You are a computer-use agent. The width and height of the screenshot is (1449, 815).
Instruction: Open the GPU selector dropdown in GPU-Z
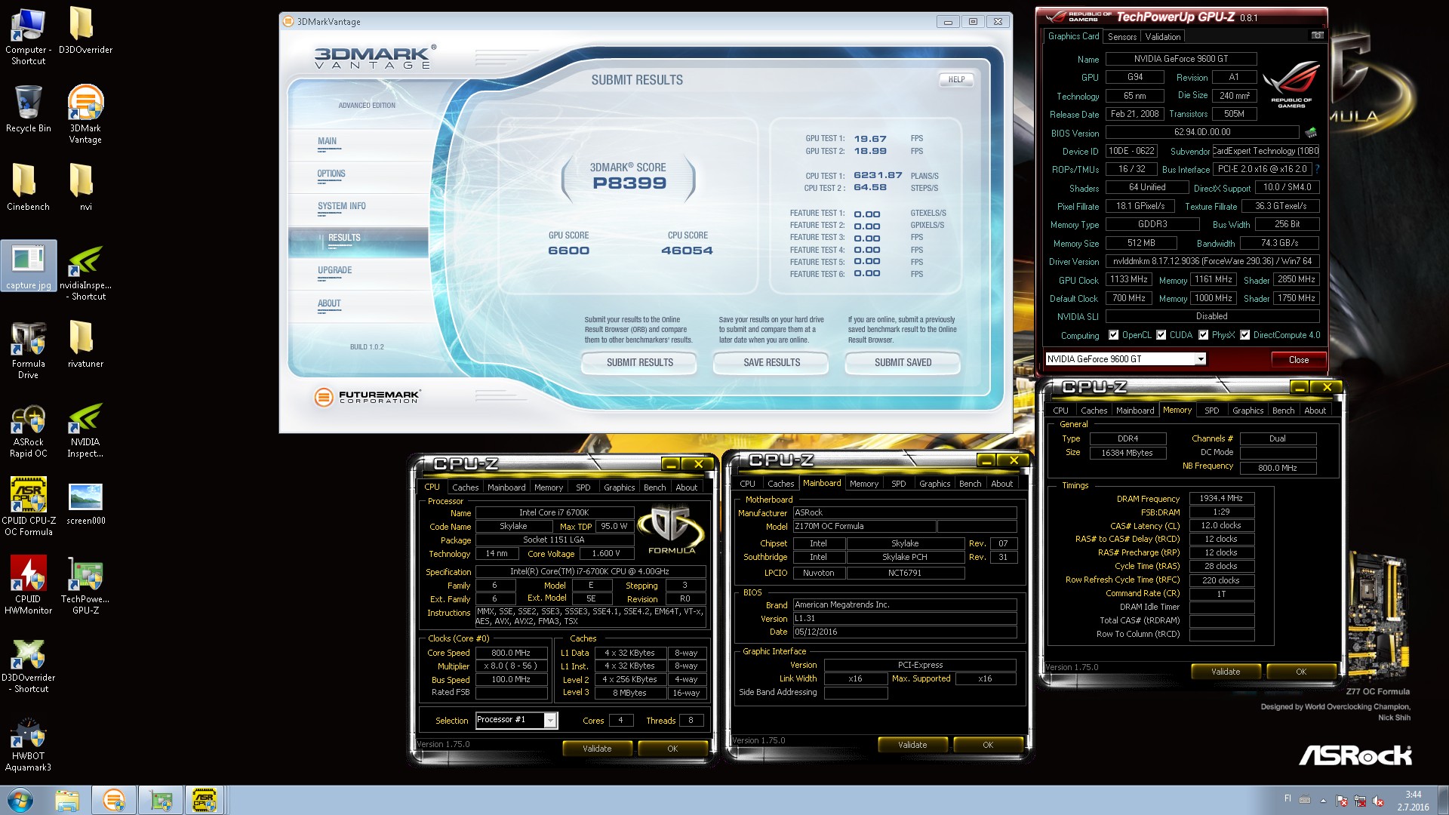(x=1200, y=359)
